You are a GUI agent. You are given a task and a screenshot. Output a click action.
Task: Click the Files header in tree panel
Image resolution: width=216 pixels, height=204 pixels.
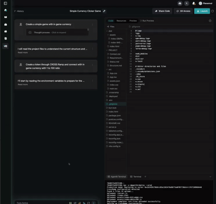(x=111, y=26)
